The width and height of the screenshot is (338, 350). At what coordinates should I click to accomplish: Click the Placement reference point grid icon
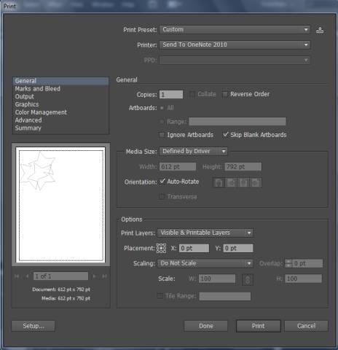click(161, 248)
